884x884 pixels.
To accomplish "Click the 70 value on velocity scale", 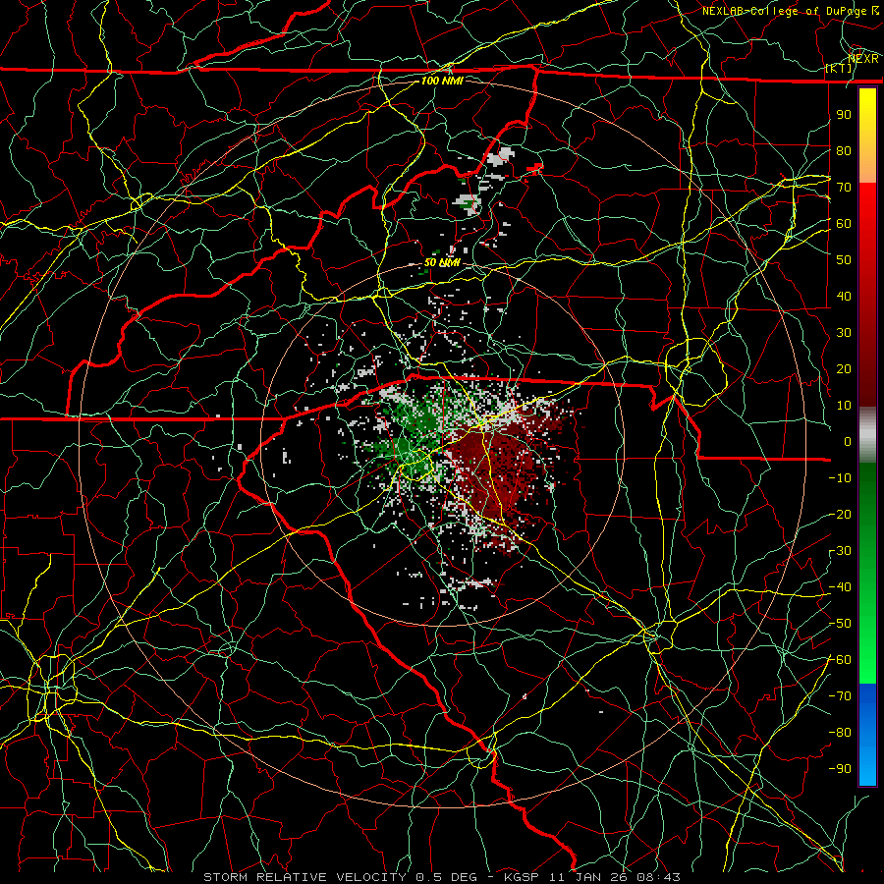I will point(844,188).
